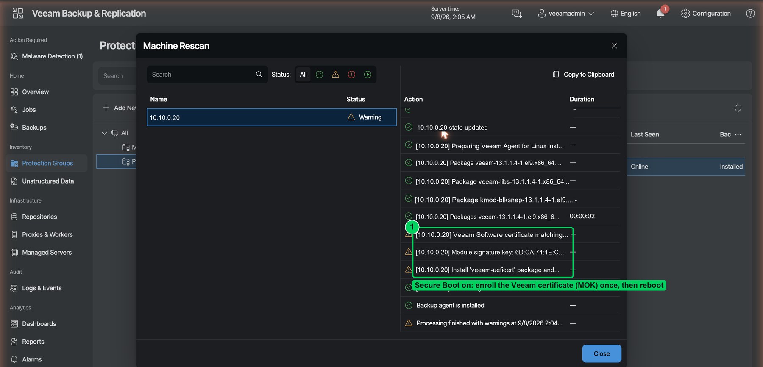Screen dimensions: 763x367
Task: Click the Jobs gear icon
Action: click(14, 110)
